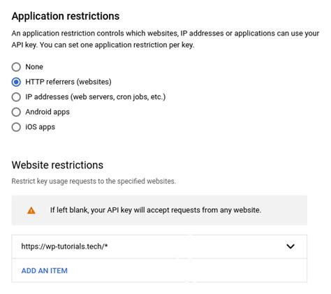This screenshot has width=331, height=294.
Task: Select the HTTP referrers radio button
Action: [16, 82]
